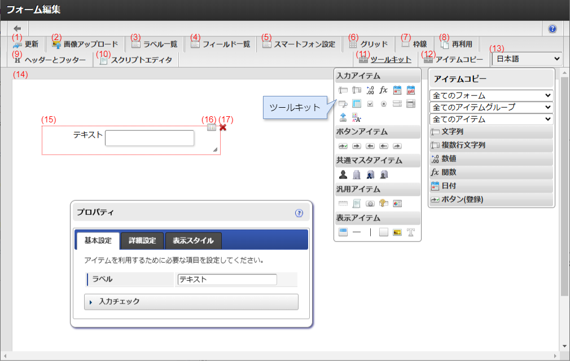This screenshot has height=361, width=570.
Task: Select the script scroll generic item icon
Action: click(357, 204)
